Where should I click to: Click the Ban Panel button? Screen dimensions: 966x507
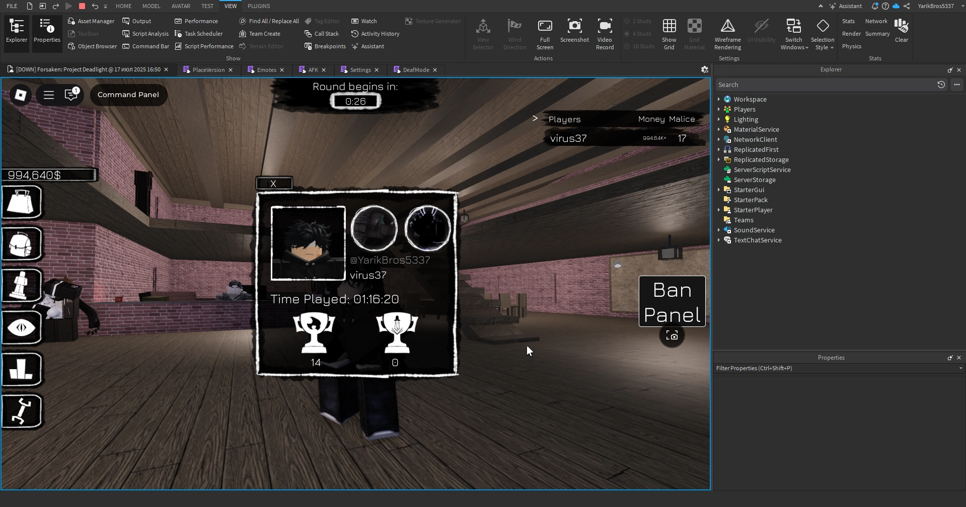[672, 302]
